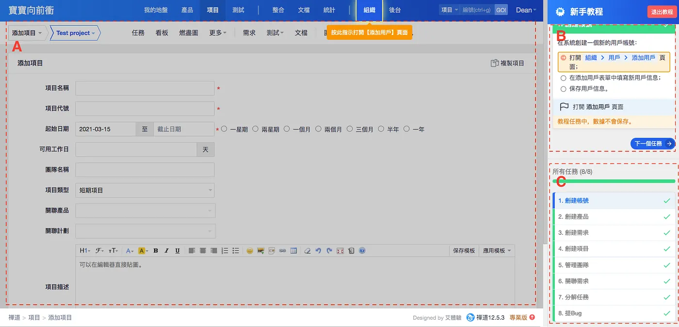This screenshot has height=327, width=679.
Task: Expand the Test project dropdown
Action: tap(75, 33)
